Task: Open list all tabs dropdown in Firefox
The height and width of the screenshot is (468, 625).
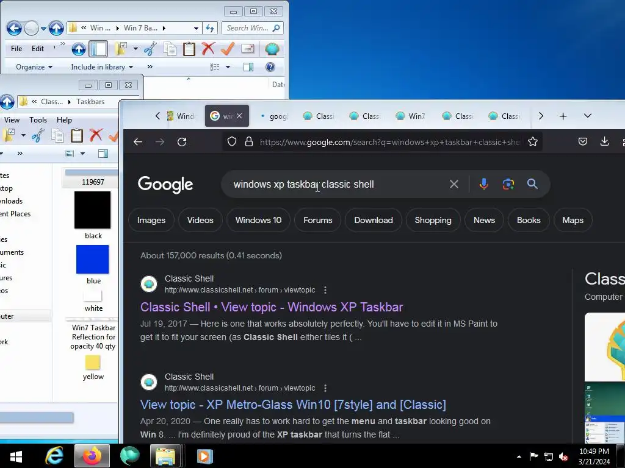Action: tap(588, 116)
